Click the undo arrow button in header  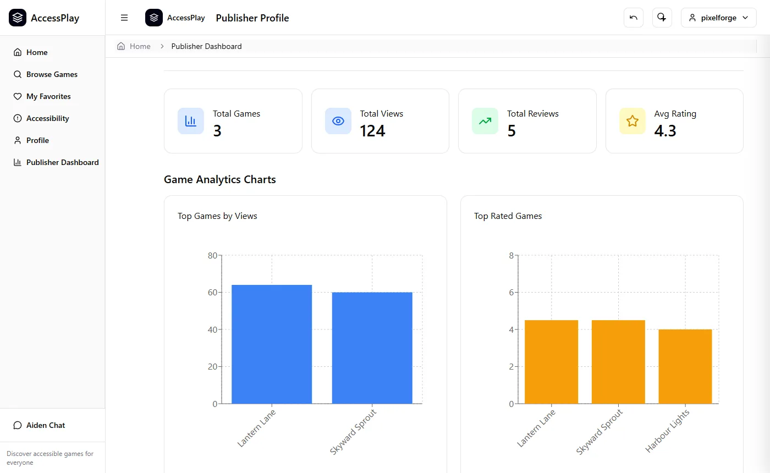[634, 18]
